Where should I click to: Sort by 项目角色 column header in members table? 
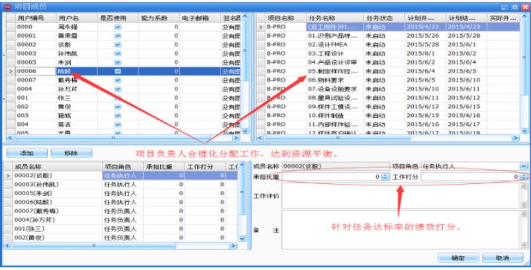pyautogui.click(x=122, y=167)
